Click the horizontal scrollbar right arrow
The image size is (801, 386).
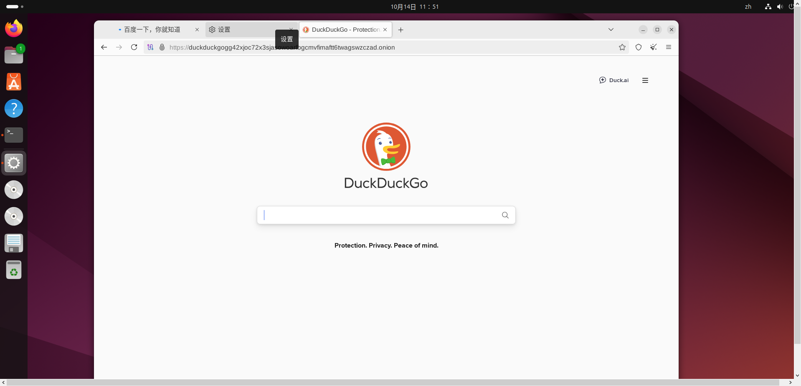point(790,382)
